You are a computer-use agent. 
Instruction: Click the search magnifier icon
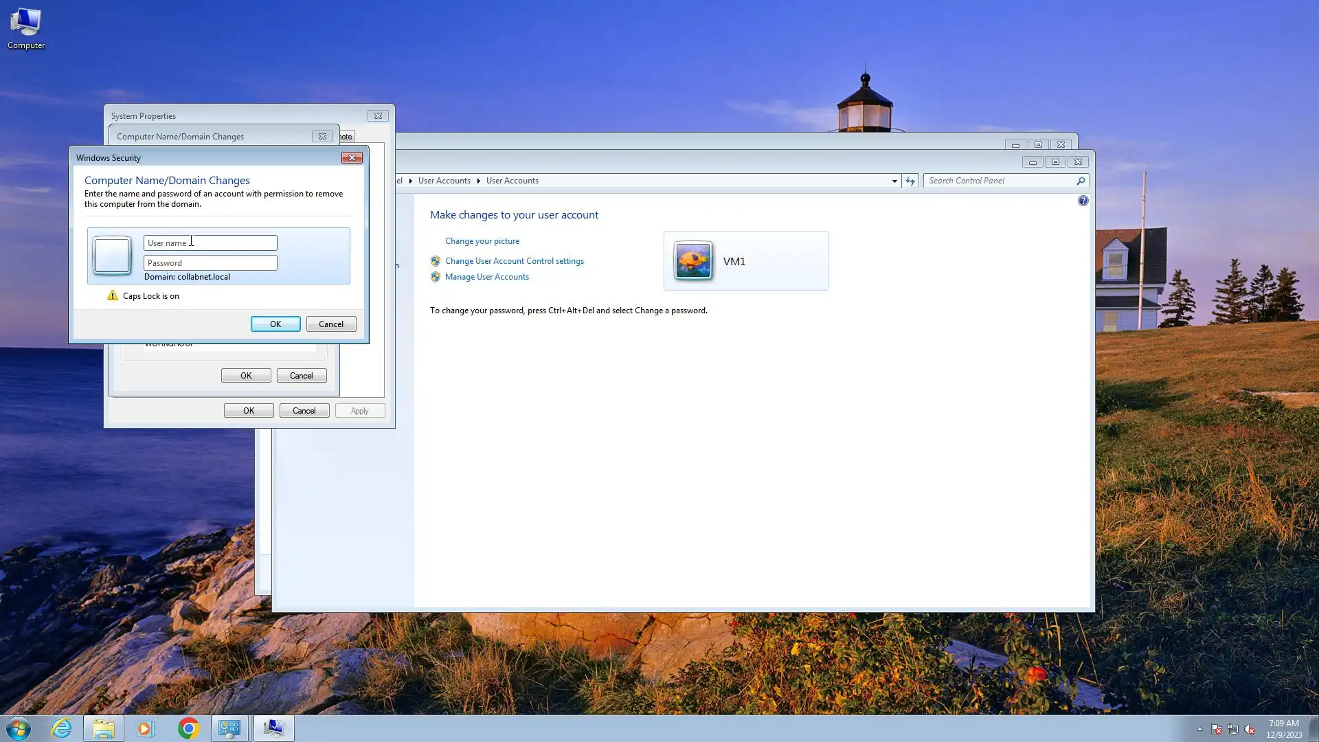pyautogui.click(x=1081, y=181)
